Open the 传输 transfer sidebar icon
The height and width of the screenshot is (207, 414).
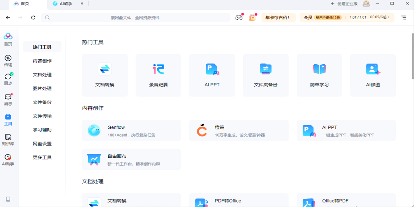[x=8, y=60]
